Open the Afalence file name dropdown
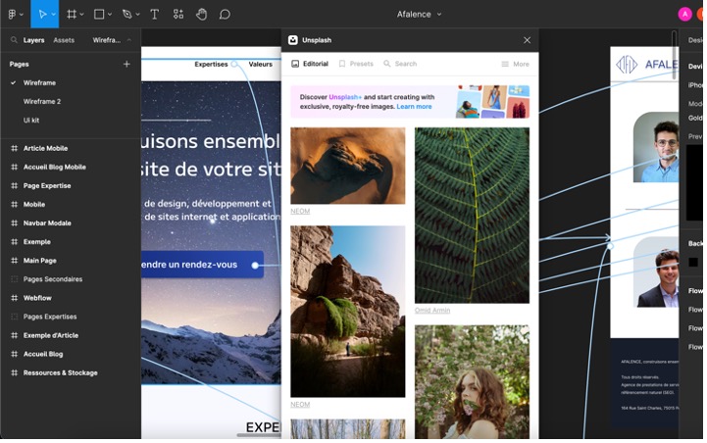Screen dimensions: 707x443 (439, 15)
